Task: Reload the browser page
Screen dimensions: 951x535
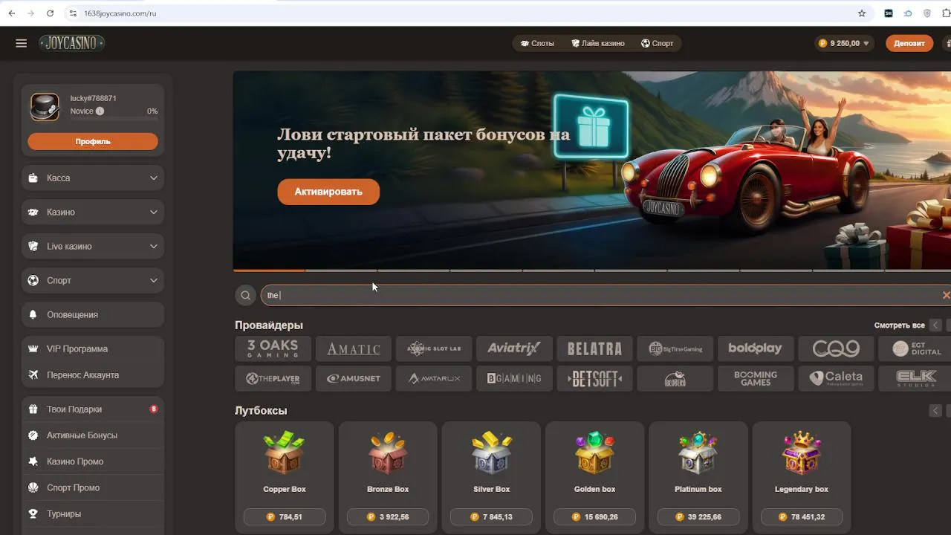Action: pyautogui.click(x=50, y=13)
